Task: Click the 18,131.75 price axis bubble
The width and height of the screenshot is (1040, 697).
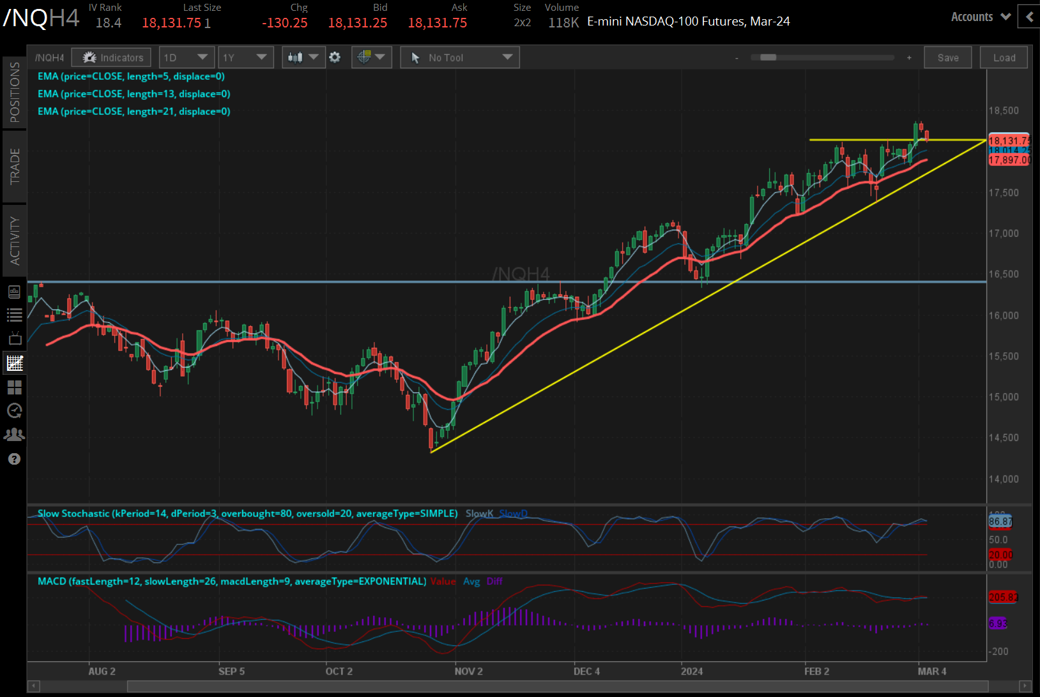Action: click(1009, 140)
